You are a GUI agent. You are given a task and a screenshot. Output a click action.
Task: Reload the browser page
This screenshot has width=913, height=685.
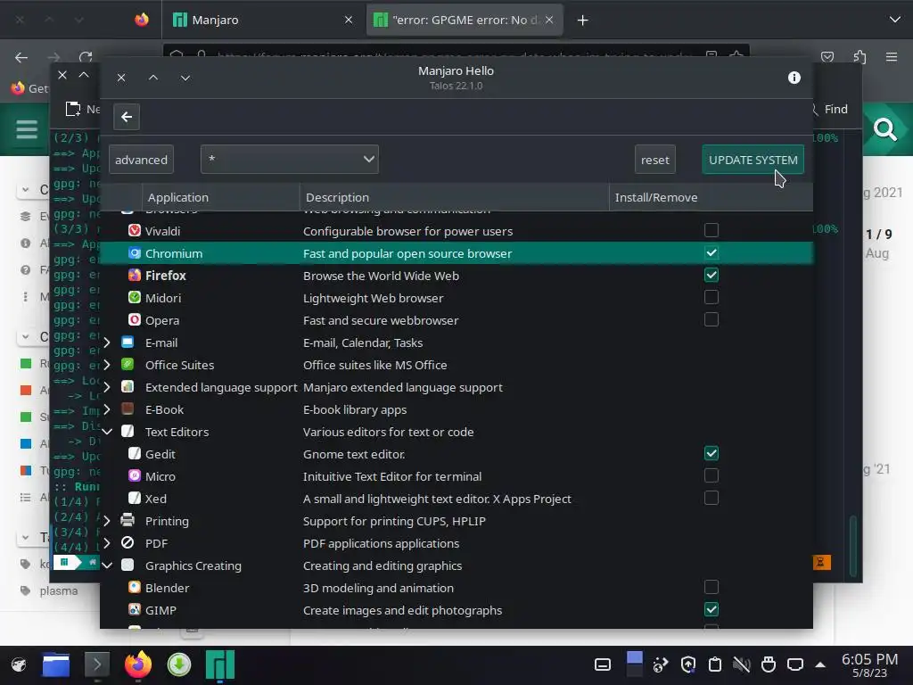pyautogui.click(x=86, y=57)
